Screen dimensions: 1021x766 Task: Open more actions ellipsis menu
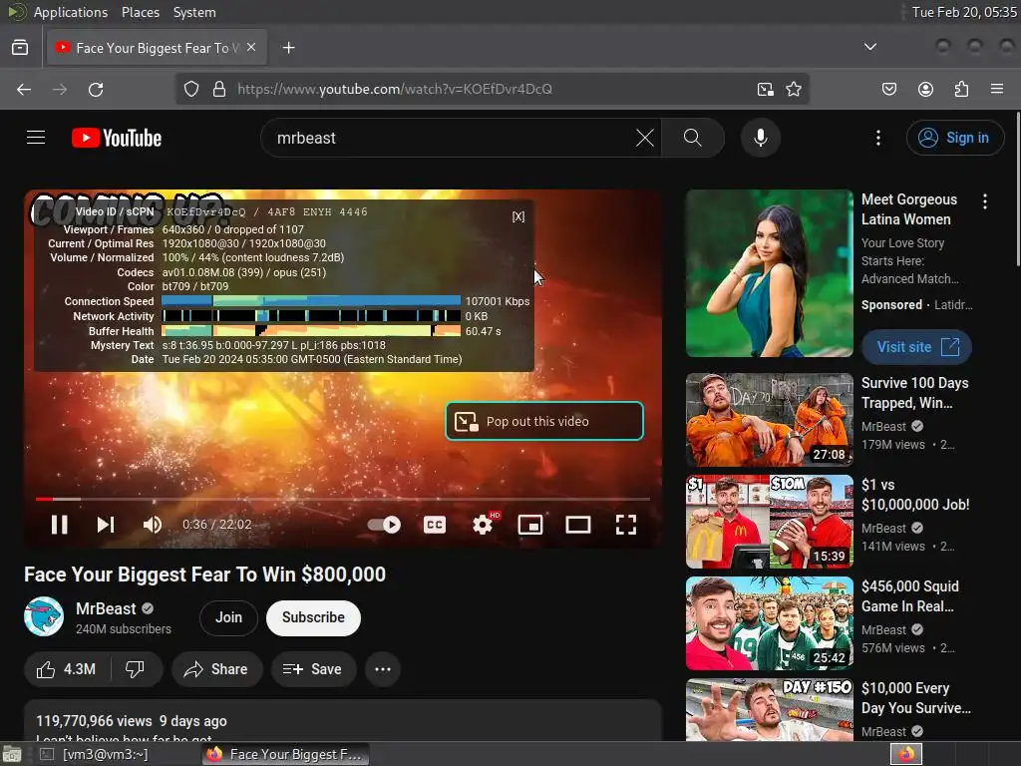point(383,669)
